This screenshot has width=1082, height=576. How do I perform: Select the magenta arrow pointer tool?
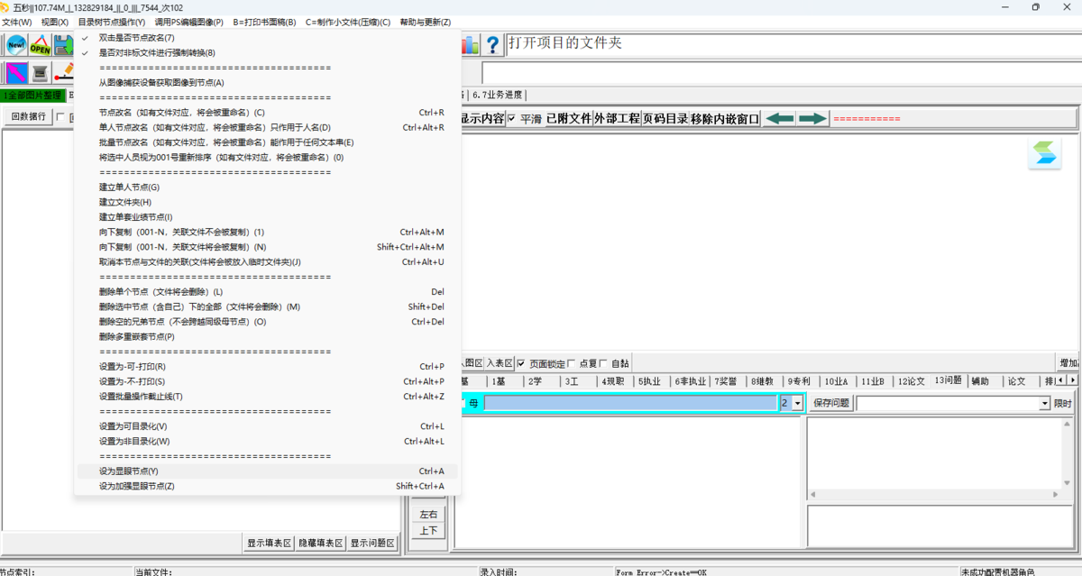tap(16, 73)
